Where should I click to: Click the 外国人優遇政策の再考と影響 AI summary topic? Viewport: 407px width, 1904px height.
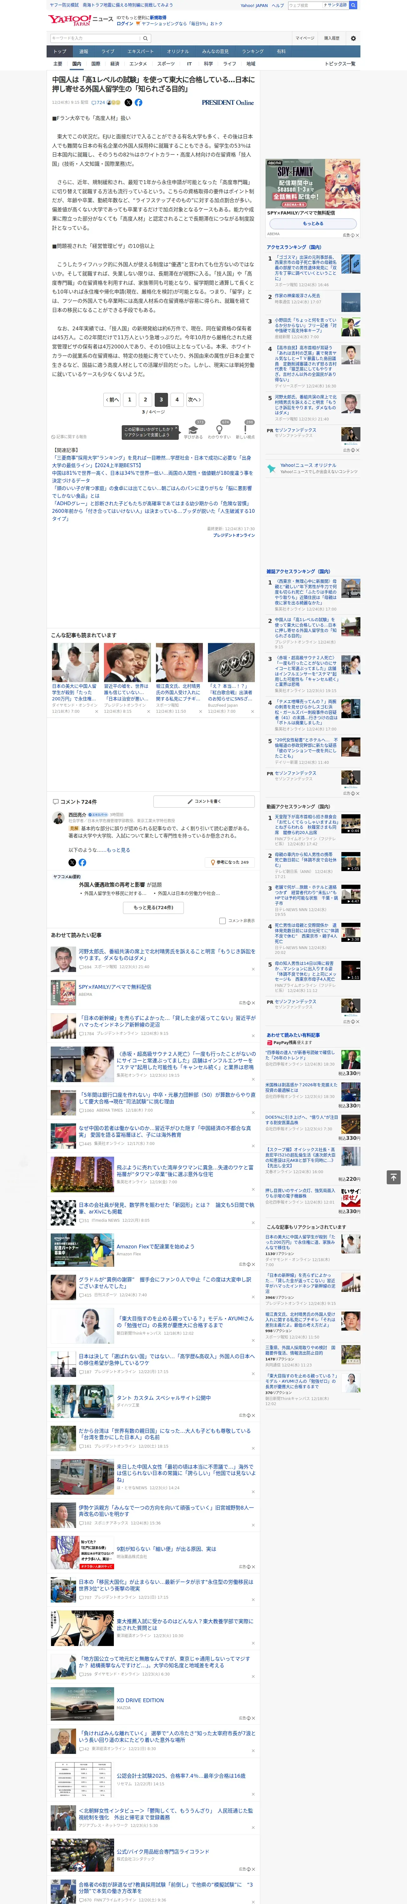112,884
